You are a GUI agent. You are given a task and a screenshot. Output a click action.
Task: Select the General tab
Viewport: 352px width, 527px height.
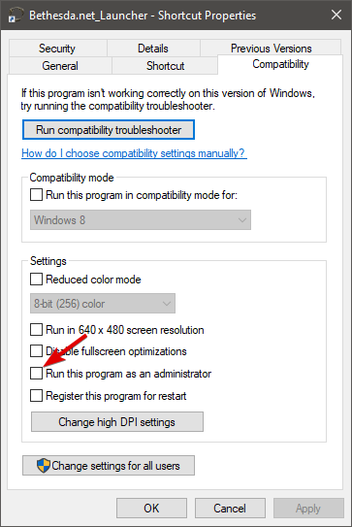point(60,66)
